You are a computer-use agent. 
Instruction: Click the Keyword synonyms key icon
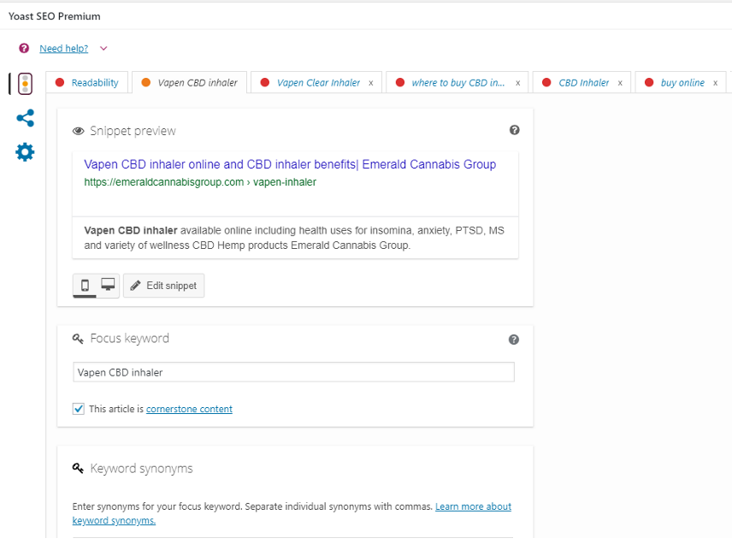[78, 468]
